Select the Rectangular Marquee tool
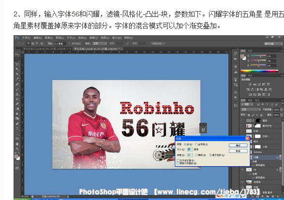 click(17, 59)
